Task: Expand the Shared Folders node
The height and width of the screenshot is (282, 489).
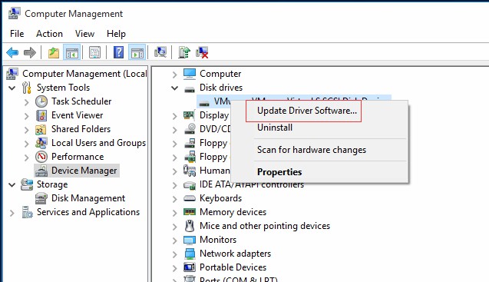Action: coord(27,130)
